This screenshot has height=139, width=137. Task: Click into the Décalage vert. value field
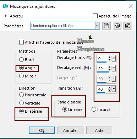[102, 69]
